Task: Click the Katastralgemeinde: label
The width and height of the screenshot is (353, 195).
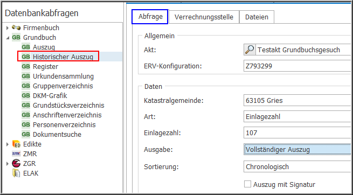Action: click(174, 100)
